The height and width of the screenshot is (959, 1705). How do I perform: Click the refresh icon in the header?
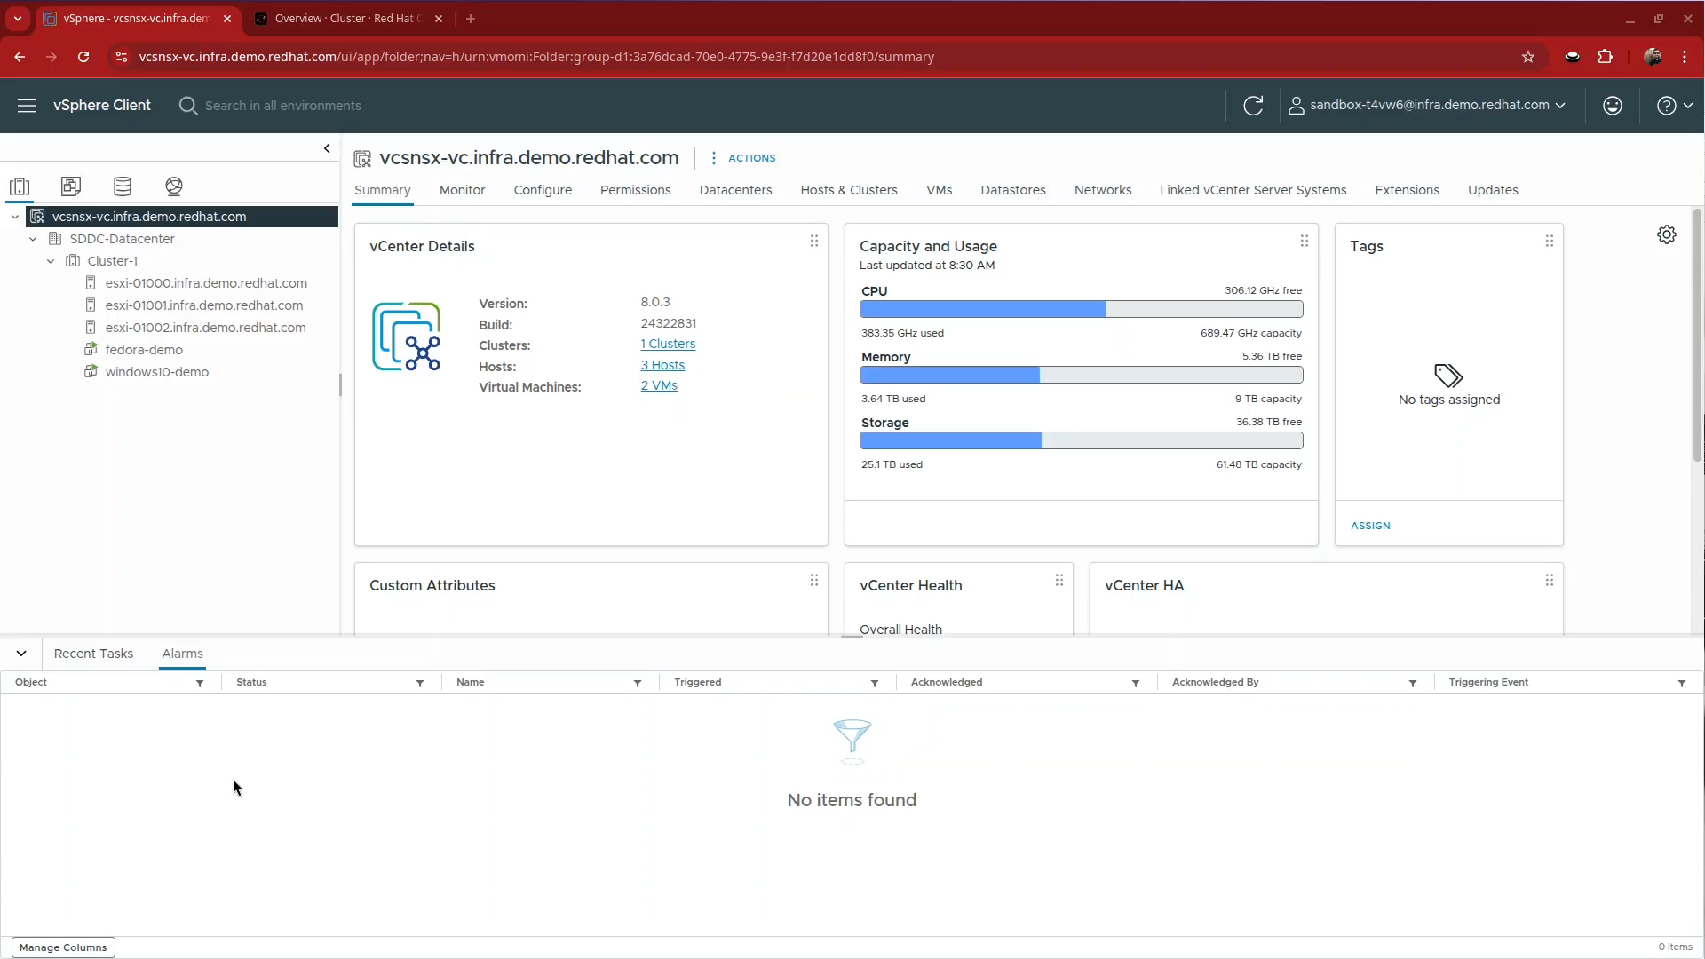pos(1253,105)
